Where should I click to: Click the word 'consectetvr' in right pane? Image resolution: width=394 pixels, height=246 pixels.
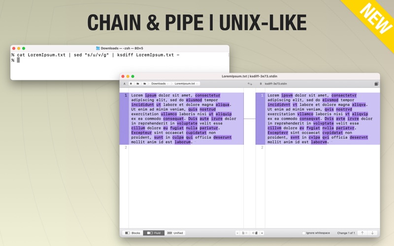click(x=344, y=95)
